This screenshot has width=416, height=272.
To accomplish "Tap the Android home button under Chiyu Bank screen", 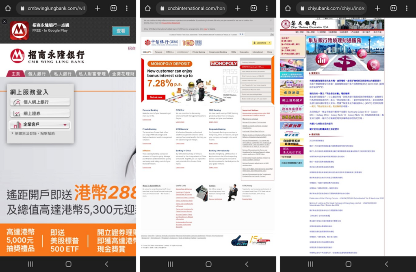I will coord(348,264).
